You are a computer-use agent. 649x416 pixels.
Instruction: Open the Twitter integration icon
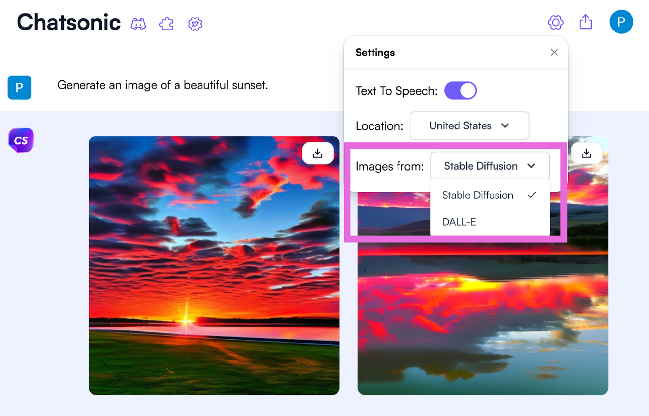pyautogui.click(x=194, y=23)
